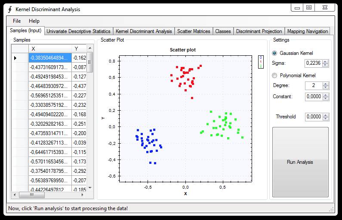342x220 pixels.
Task: Select Y cell -0,087 in second row
Action: 79,67
